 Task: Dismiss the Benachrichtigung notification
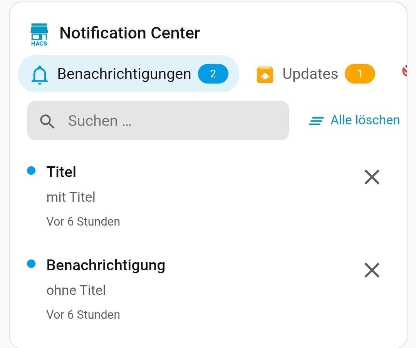pos(372,270)
